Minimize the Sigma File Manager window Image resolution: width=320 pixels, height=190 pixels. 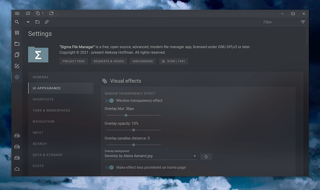coord(282,14)
